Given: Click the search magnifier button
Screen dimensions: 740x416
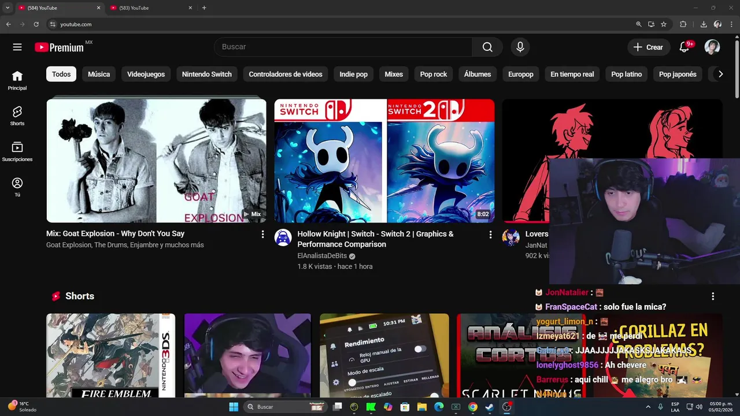Looking at the screenshot, I should [487, 47].
